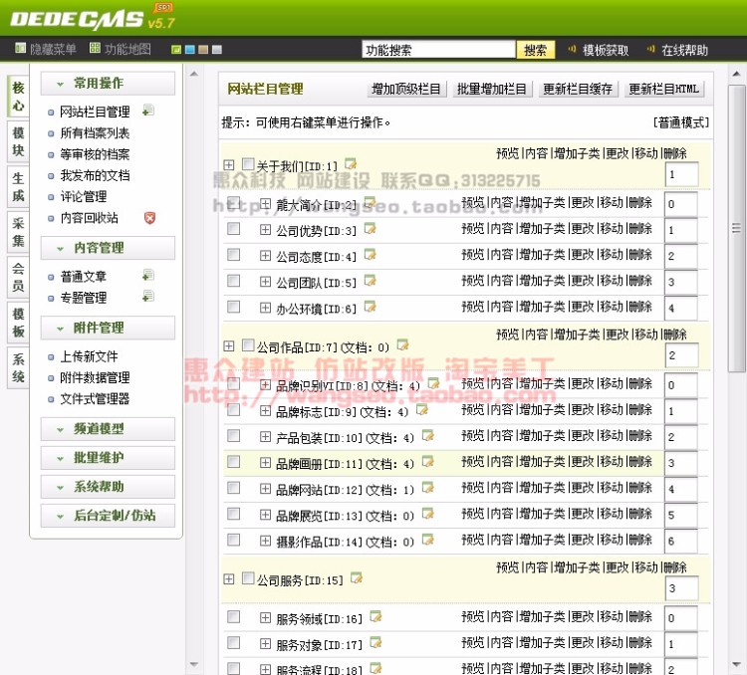The height and width of the screenshot is (675, 747).
Task: Check the box for 关于我们[ID:1]
Action: (x=248, y=164)
